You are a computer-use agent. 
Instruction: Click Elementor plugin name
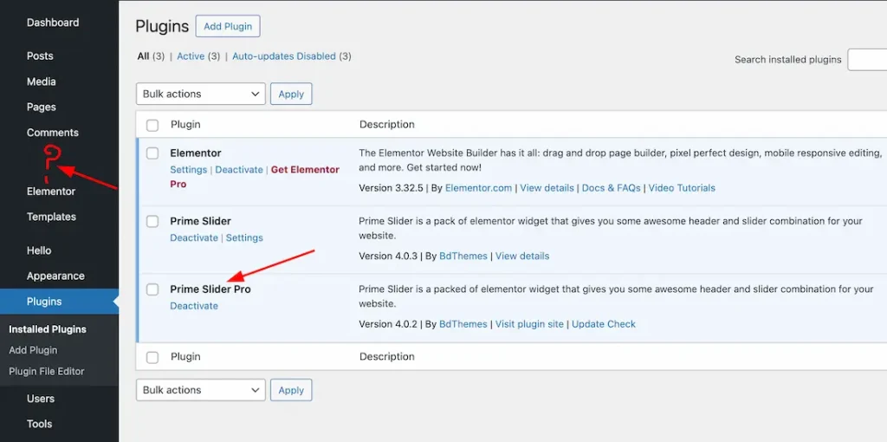(196, 153)
